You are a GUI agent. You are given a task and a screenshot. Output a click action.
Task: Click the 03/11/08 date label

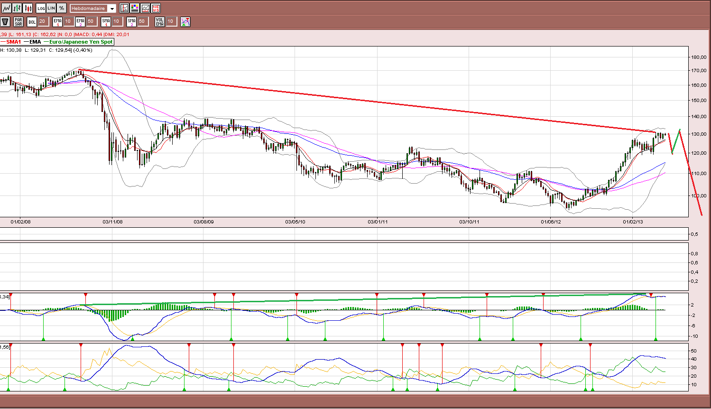[112, 222]
